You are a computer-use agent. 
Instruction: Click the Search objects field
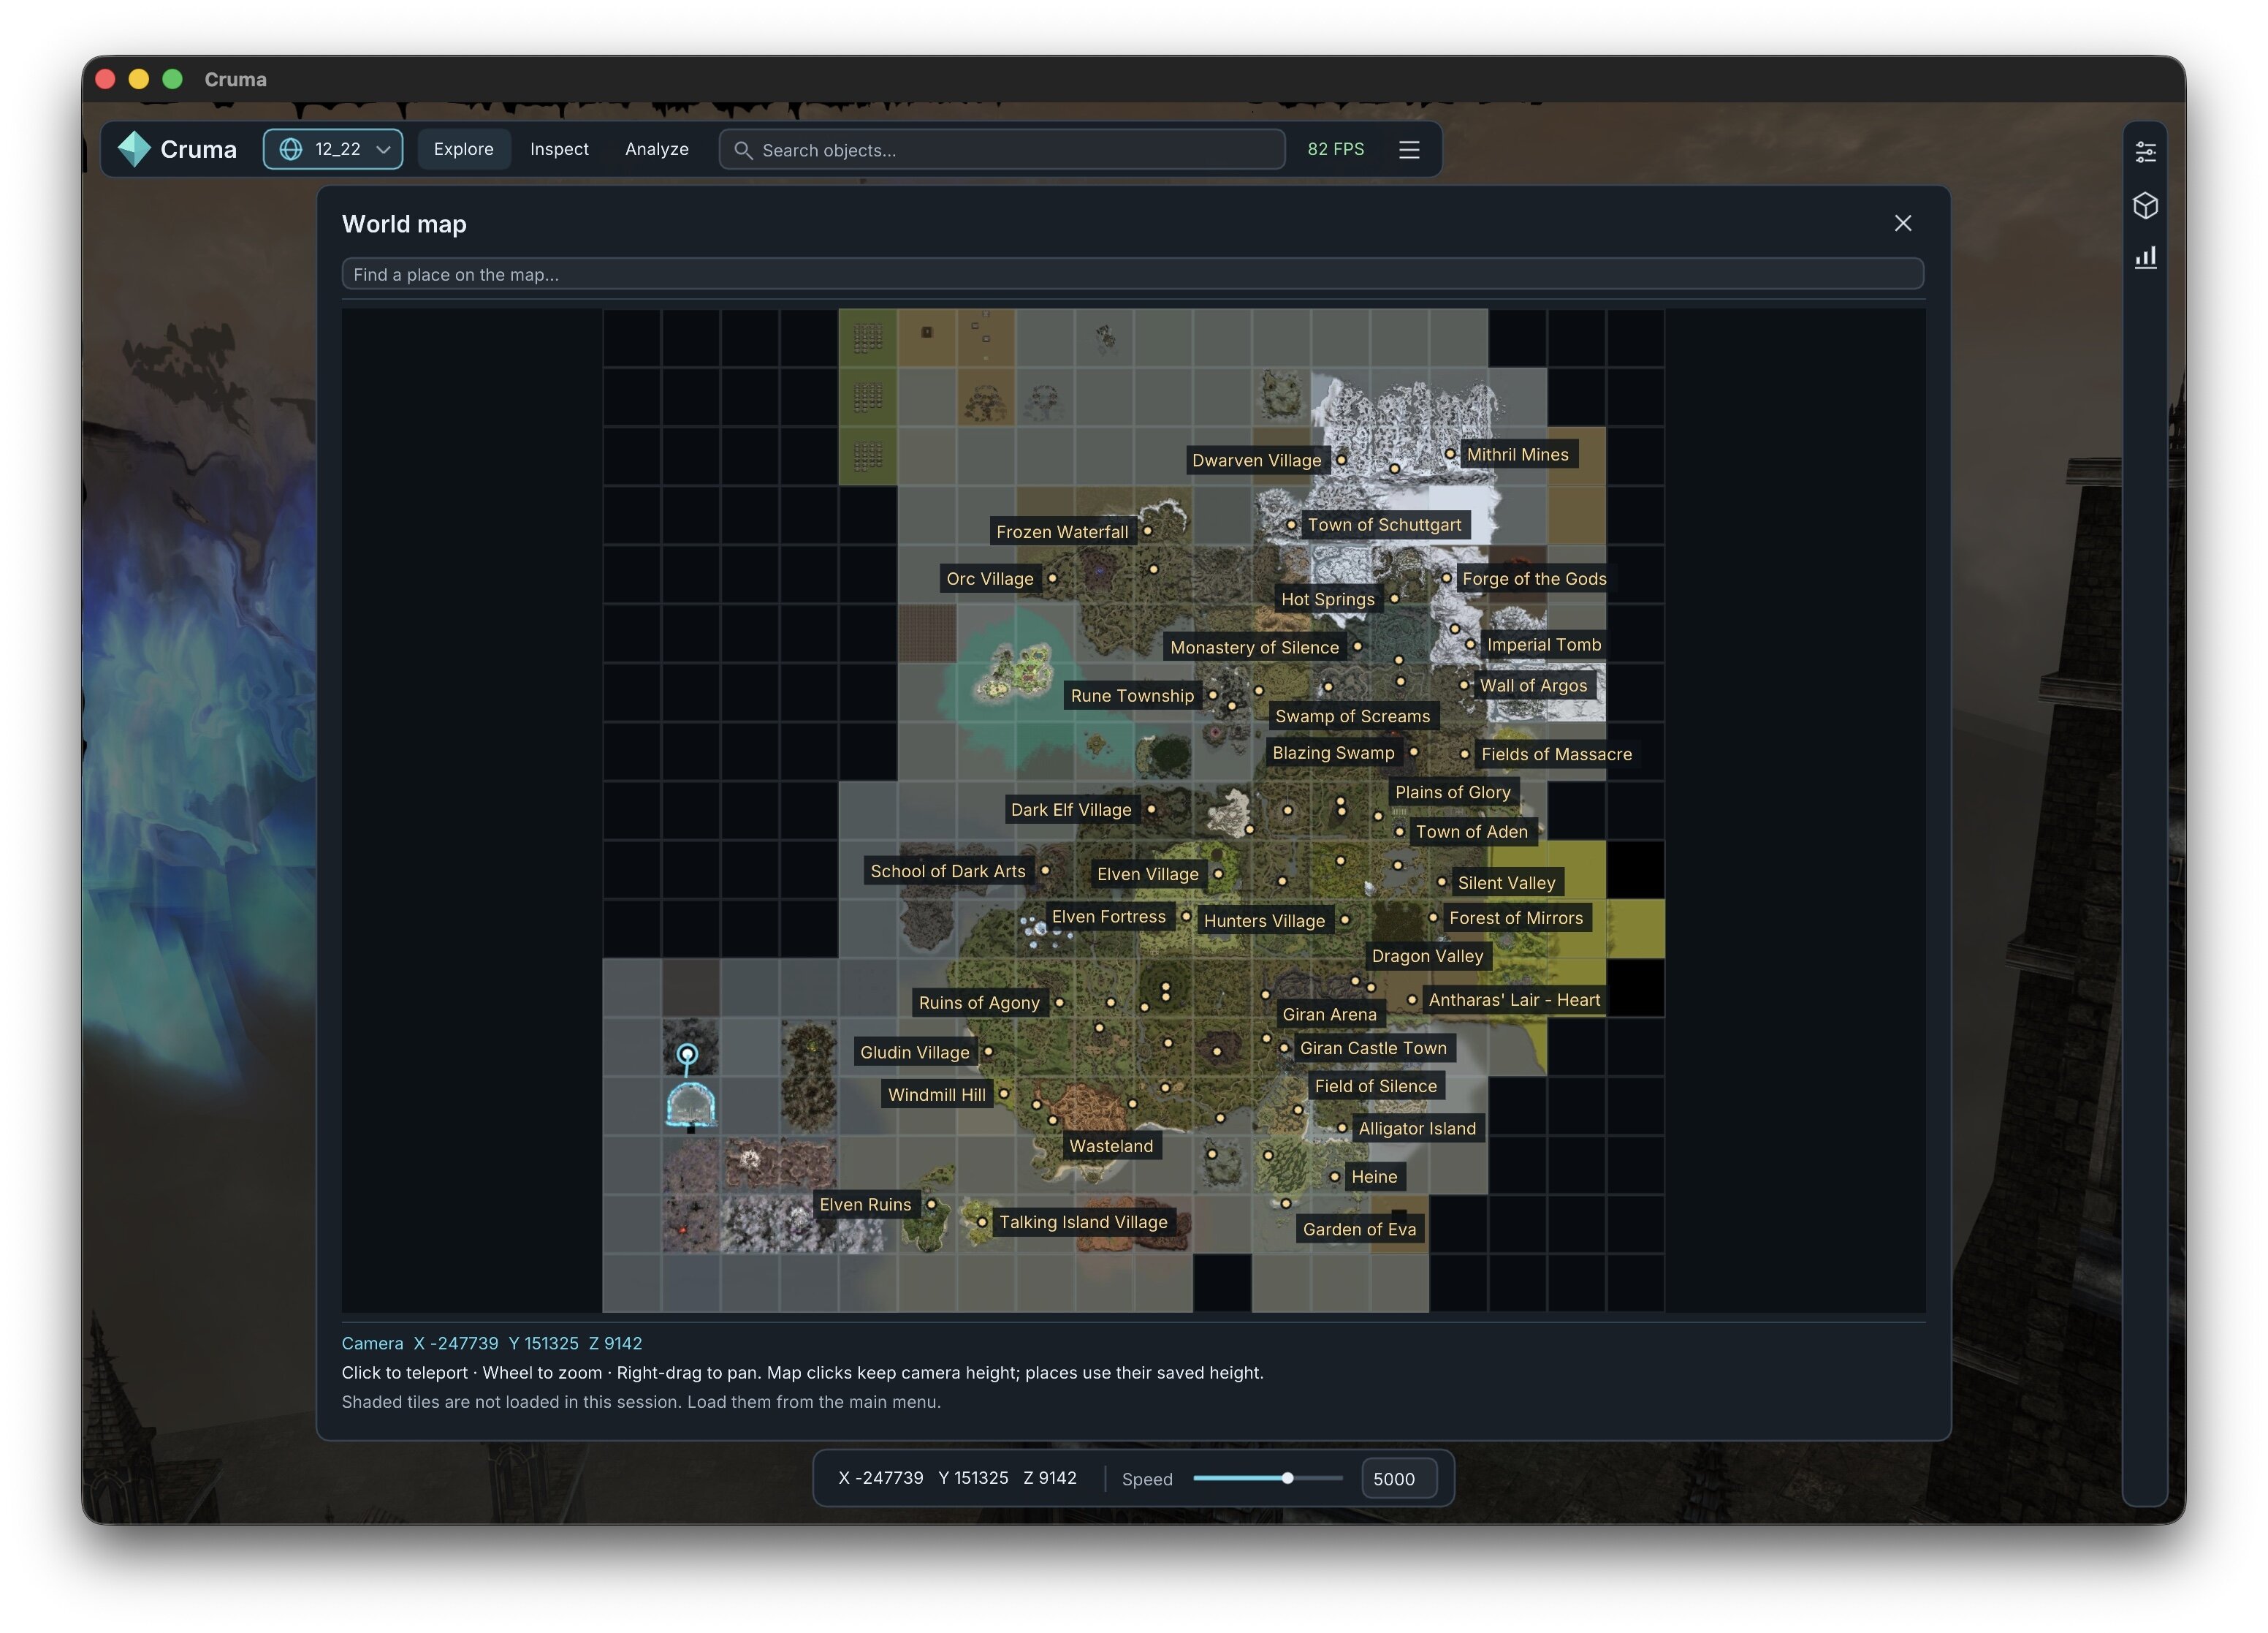click(1002, 150)
